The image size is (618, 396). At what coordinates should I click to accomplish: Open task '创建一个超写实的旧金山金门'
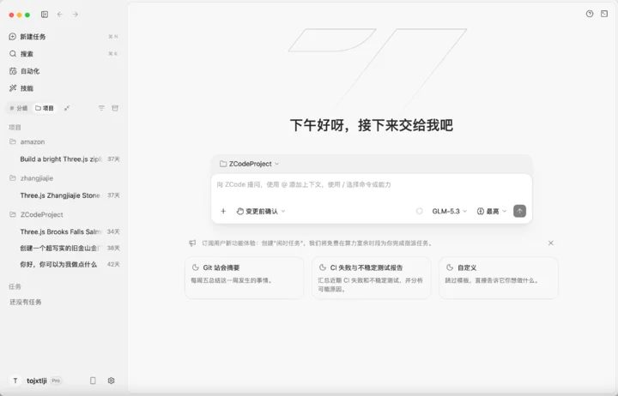coord(63,248)
